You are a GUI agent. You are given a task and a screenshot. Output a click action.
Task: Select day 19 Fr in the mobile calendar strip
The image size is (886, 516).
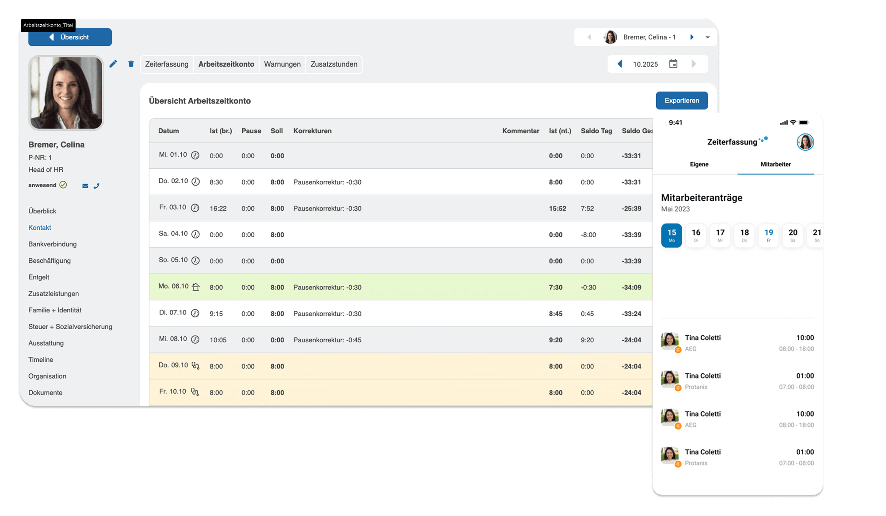[x=768, y=235]
